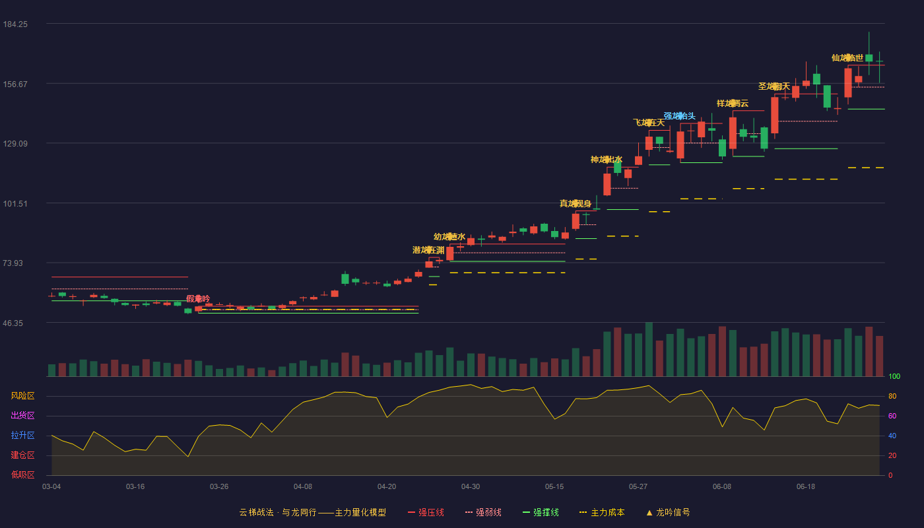Click the 幼龙喜水 signal marker

coord(449,237)
